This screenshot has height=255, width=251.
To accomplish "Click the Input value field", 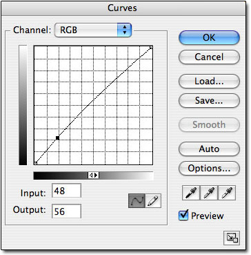I will point(66,191).
